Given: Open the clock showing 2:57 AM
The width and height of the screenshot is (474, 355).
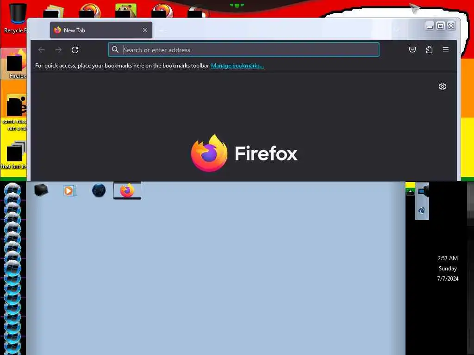Looking at the screenshot, I should pyautogui.click(x=448, y=258).
